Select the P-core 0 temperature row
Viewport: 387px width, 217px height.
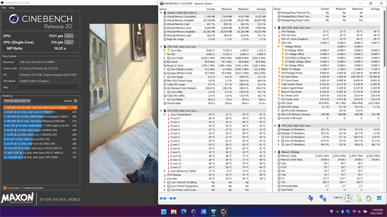click(x=214, y=118)
